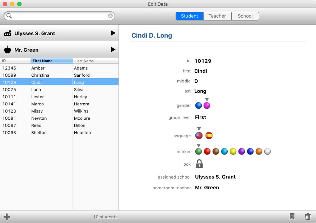Expand the Mr. Green arrow

point(113,49)
